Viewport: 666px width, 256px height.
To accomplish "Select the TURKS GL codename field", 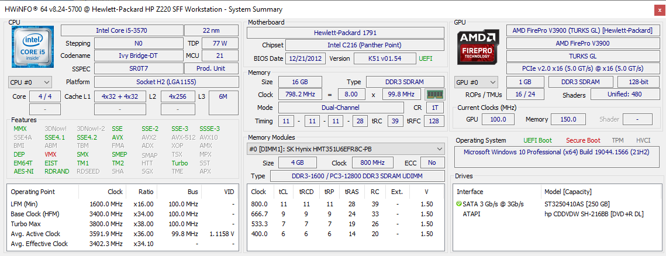I will point(582,56).
